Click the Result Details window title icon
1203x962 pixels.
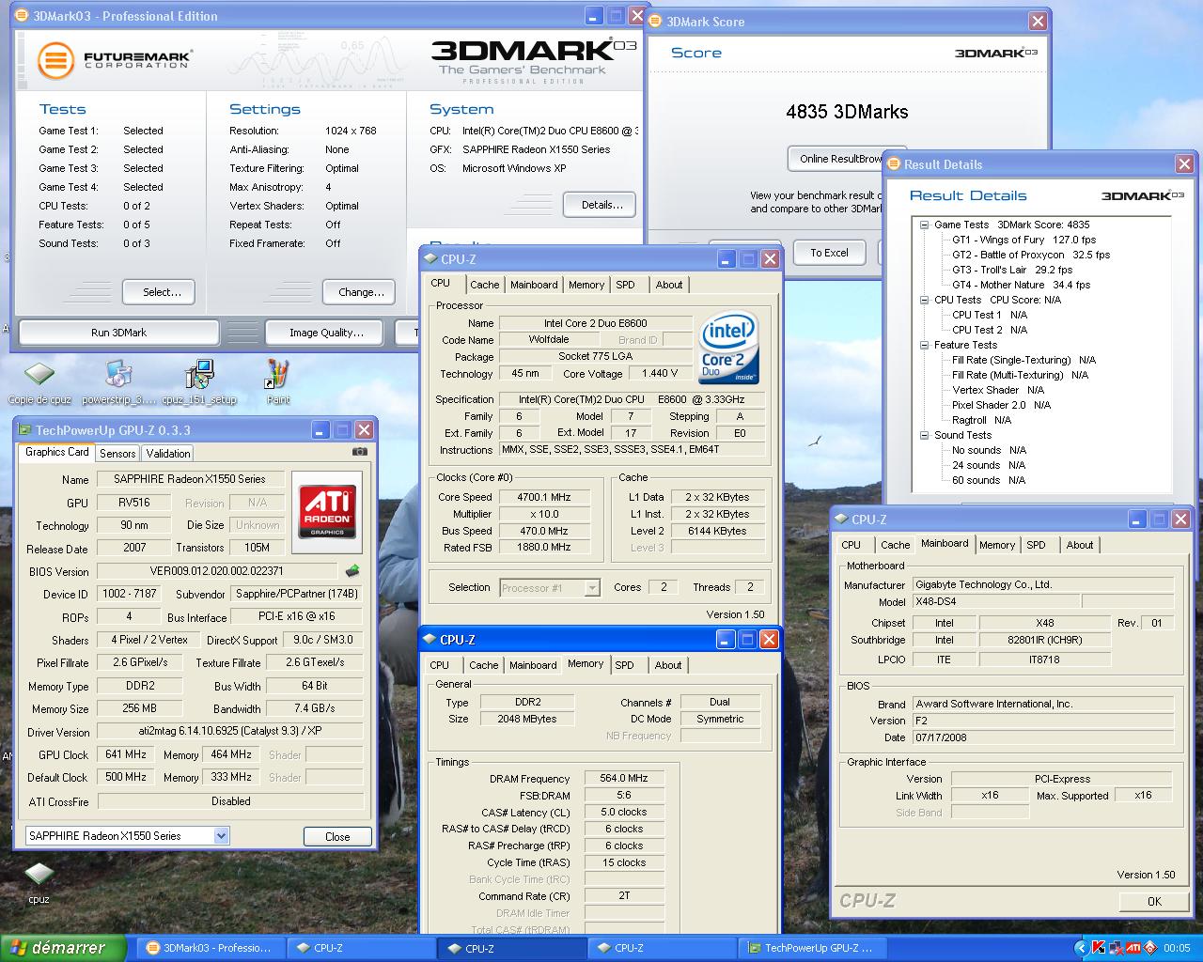pyautogui.click(x=894, y=164)
